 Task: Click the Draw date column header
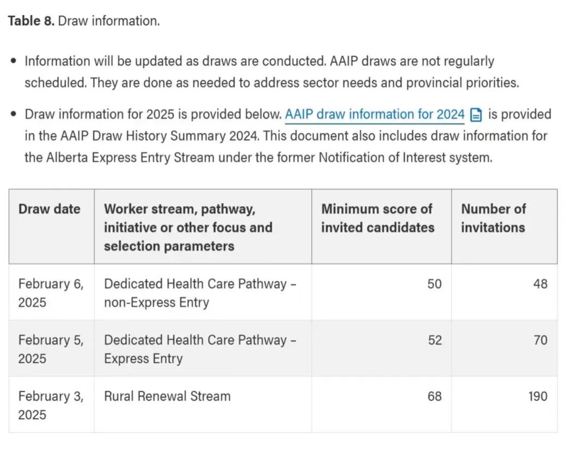click(49, 209)
